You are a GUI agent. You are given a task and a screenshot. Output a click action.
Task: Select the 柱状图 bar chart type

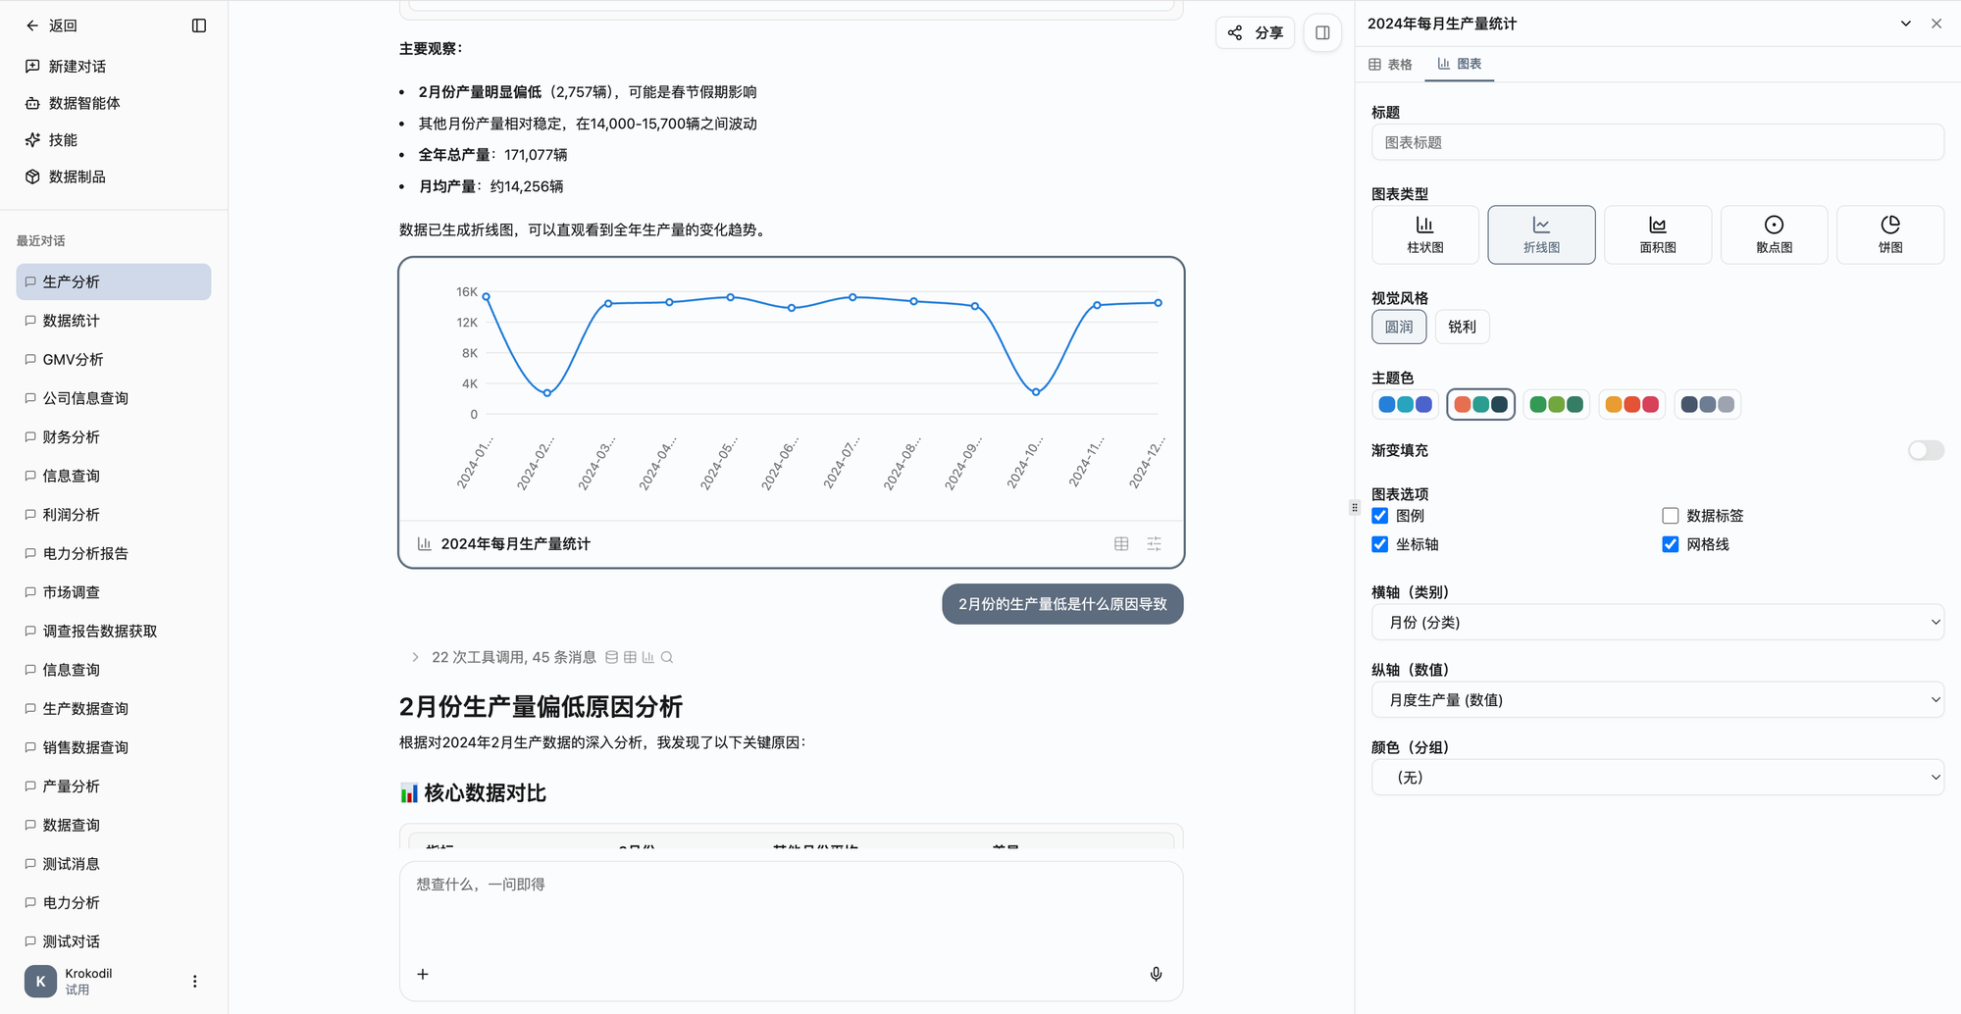[x=1424, y=234]
